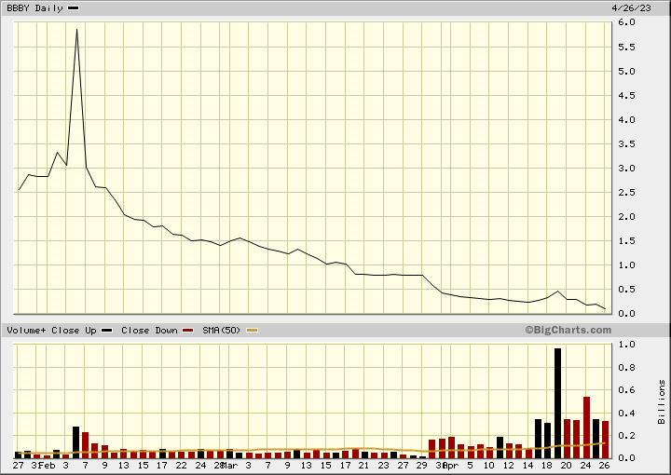Viewport: 671px width, 475px height.
Task: Click the '5.5' price axis label
Action: point(626,47)
